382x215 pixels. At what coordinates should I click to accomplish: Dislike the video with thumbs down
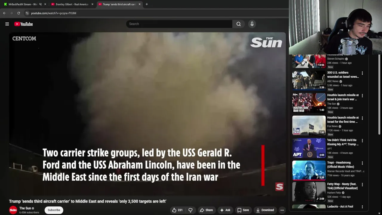[x=190, y=210]
